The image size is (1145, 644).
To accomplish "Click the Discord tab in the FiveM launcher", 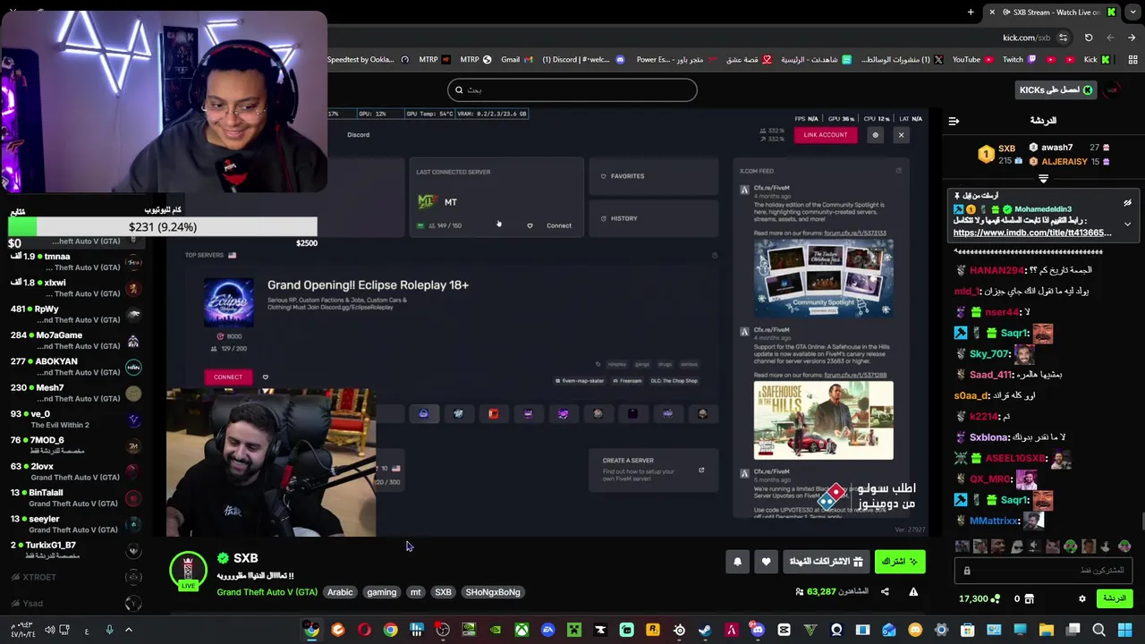I will (x=358, y=135).
